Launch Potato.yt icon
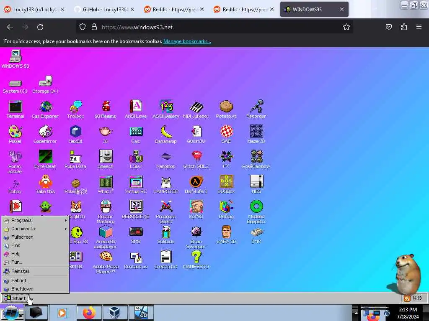The image size is (429, 321). tap(226, 109)
